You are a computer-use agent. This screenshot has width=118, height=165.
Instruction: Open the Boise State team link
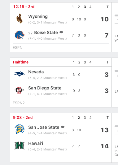click(46, 33)
